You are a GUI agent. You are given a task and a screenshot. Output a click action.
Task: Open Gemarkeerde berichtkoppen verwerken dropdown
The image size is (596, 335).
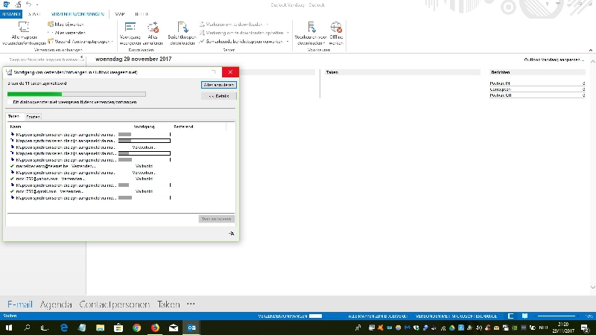[x=244, y=42]
